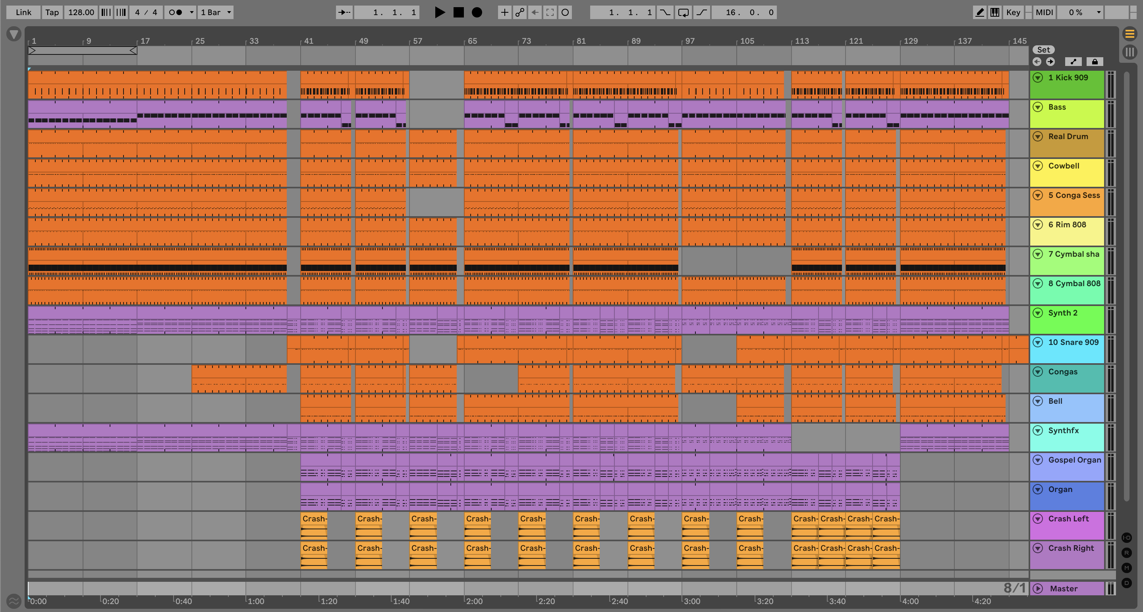Click the Lock Envelopes padlock icon
This screenshot has width=1143, height=612.
click(x=1095, y=62)
